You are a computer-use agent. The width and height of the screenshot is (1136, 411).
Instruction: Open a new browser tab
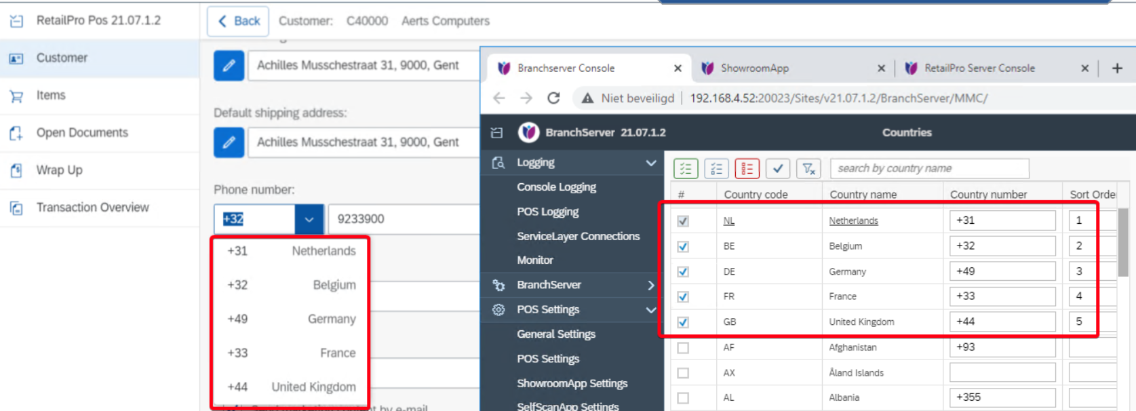1117,68
